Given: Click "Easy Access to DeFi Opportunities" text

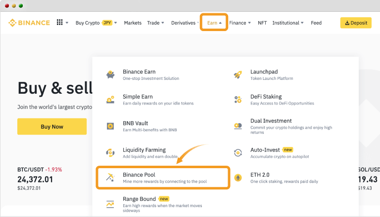Looking at the screenshot, I should coord(282,104).
